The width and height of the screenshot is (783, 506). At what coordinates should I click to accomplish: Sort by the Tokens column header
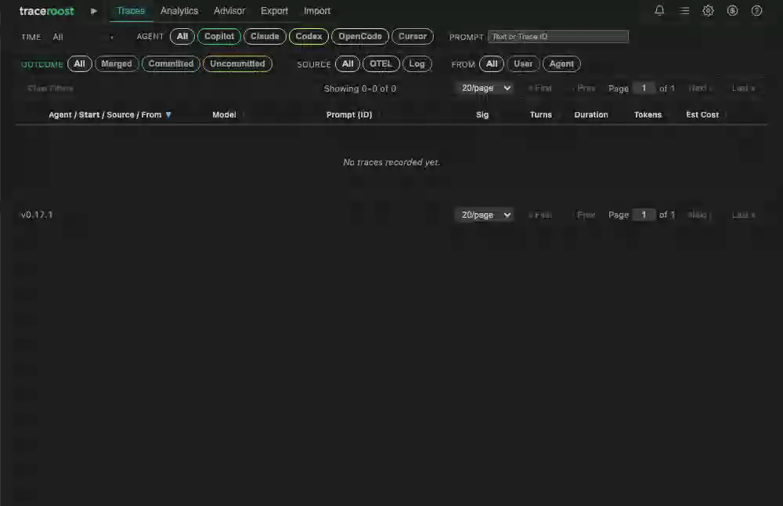point(648,115)
